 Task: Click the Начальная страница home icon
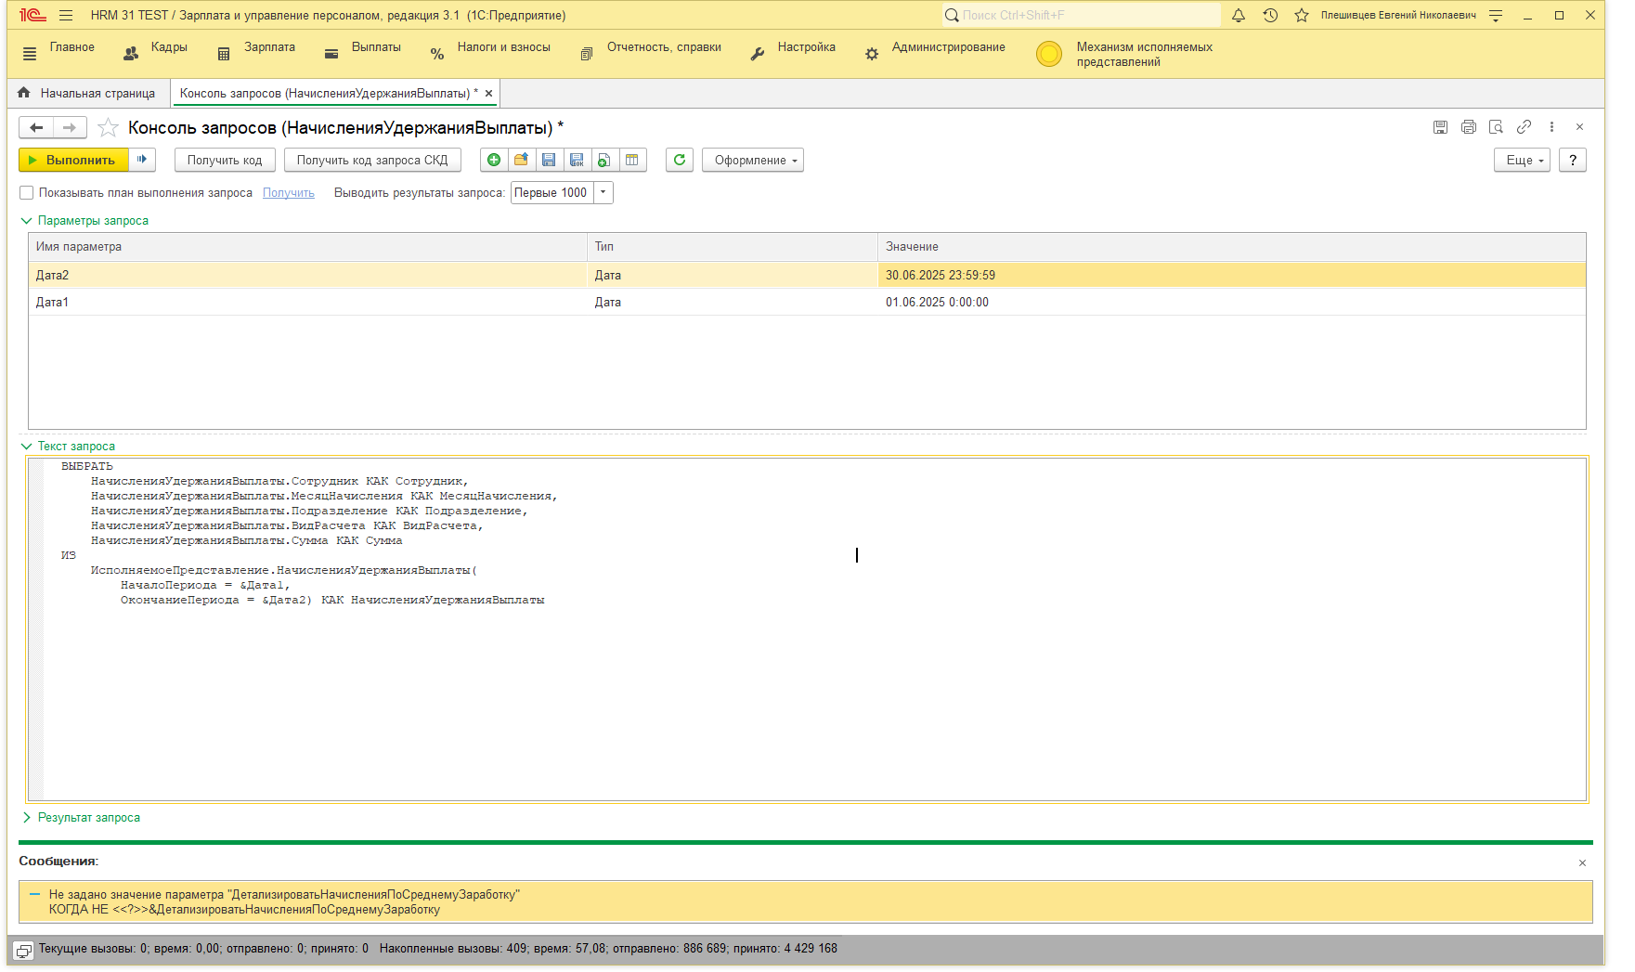click(x=24, y=93)
